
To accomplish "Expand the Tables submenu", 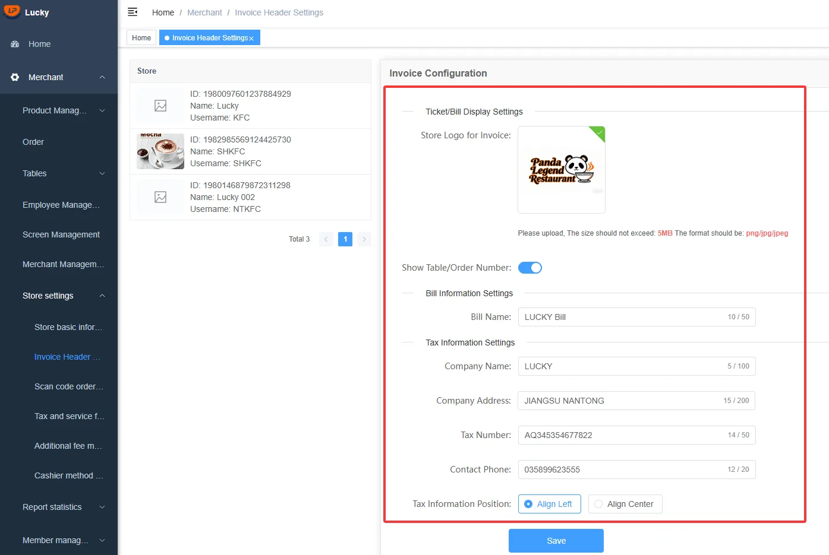I will 102,173.
